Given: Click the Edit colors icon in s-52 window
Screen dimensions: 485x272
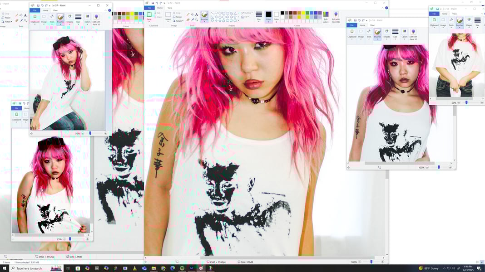Looking at the screenshot, I should pos(326,16).
